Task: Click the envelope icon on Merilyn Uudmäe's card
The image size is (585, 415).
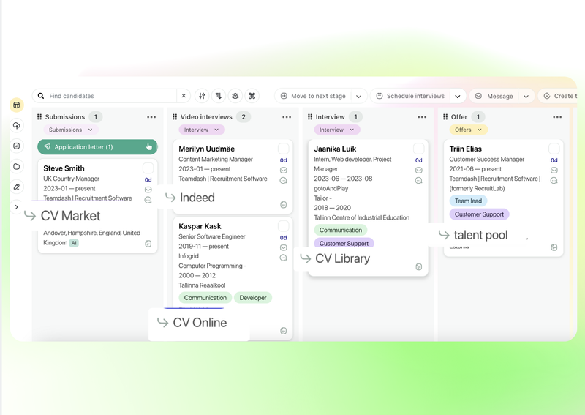Action: coord(283,170)
